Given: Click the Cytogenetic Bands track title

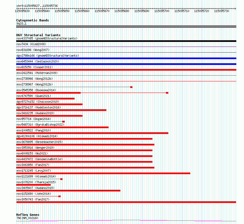Looking at the screenshot, I should coord(33,20).
